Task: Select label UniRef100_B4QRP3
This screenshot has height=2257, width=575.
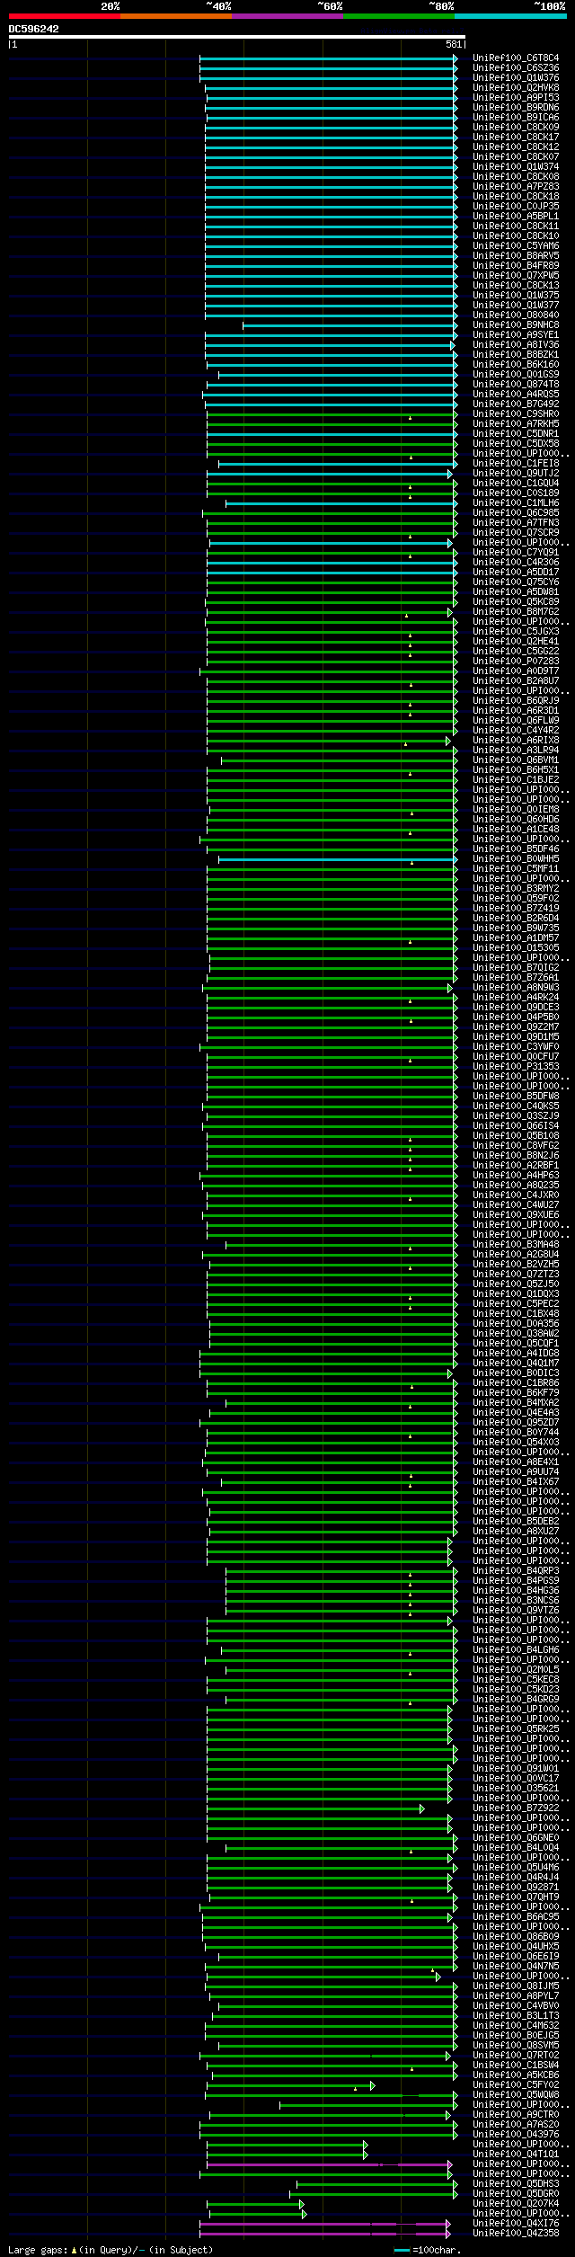Action: 516,1570
